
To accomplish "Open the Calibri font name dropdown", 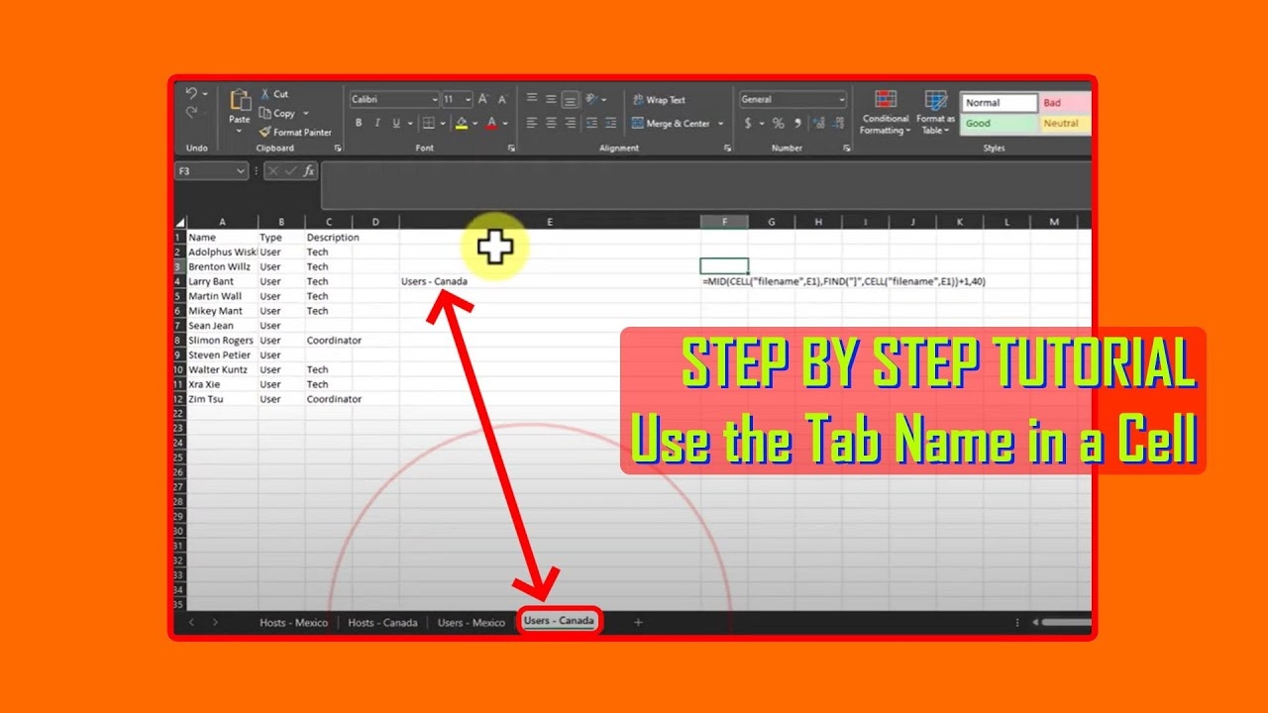I will pyautogui.click(x=434, y=100).
